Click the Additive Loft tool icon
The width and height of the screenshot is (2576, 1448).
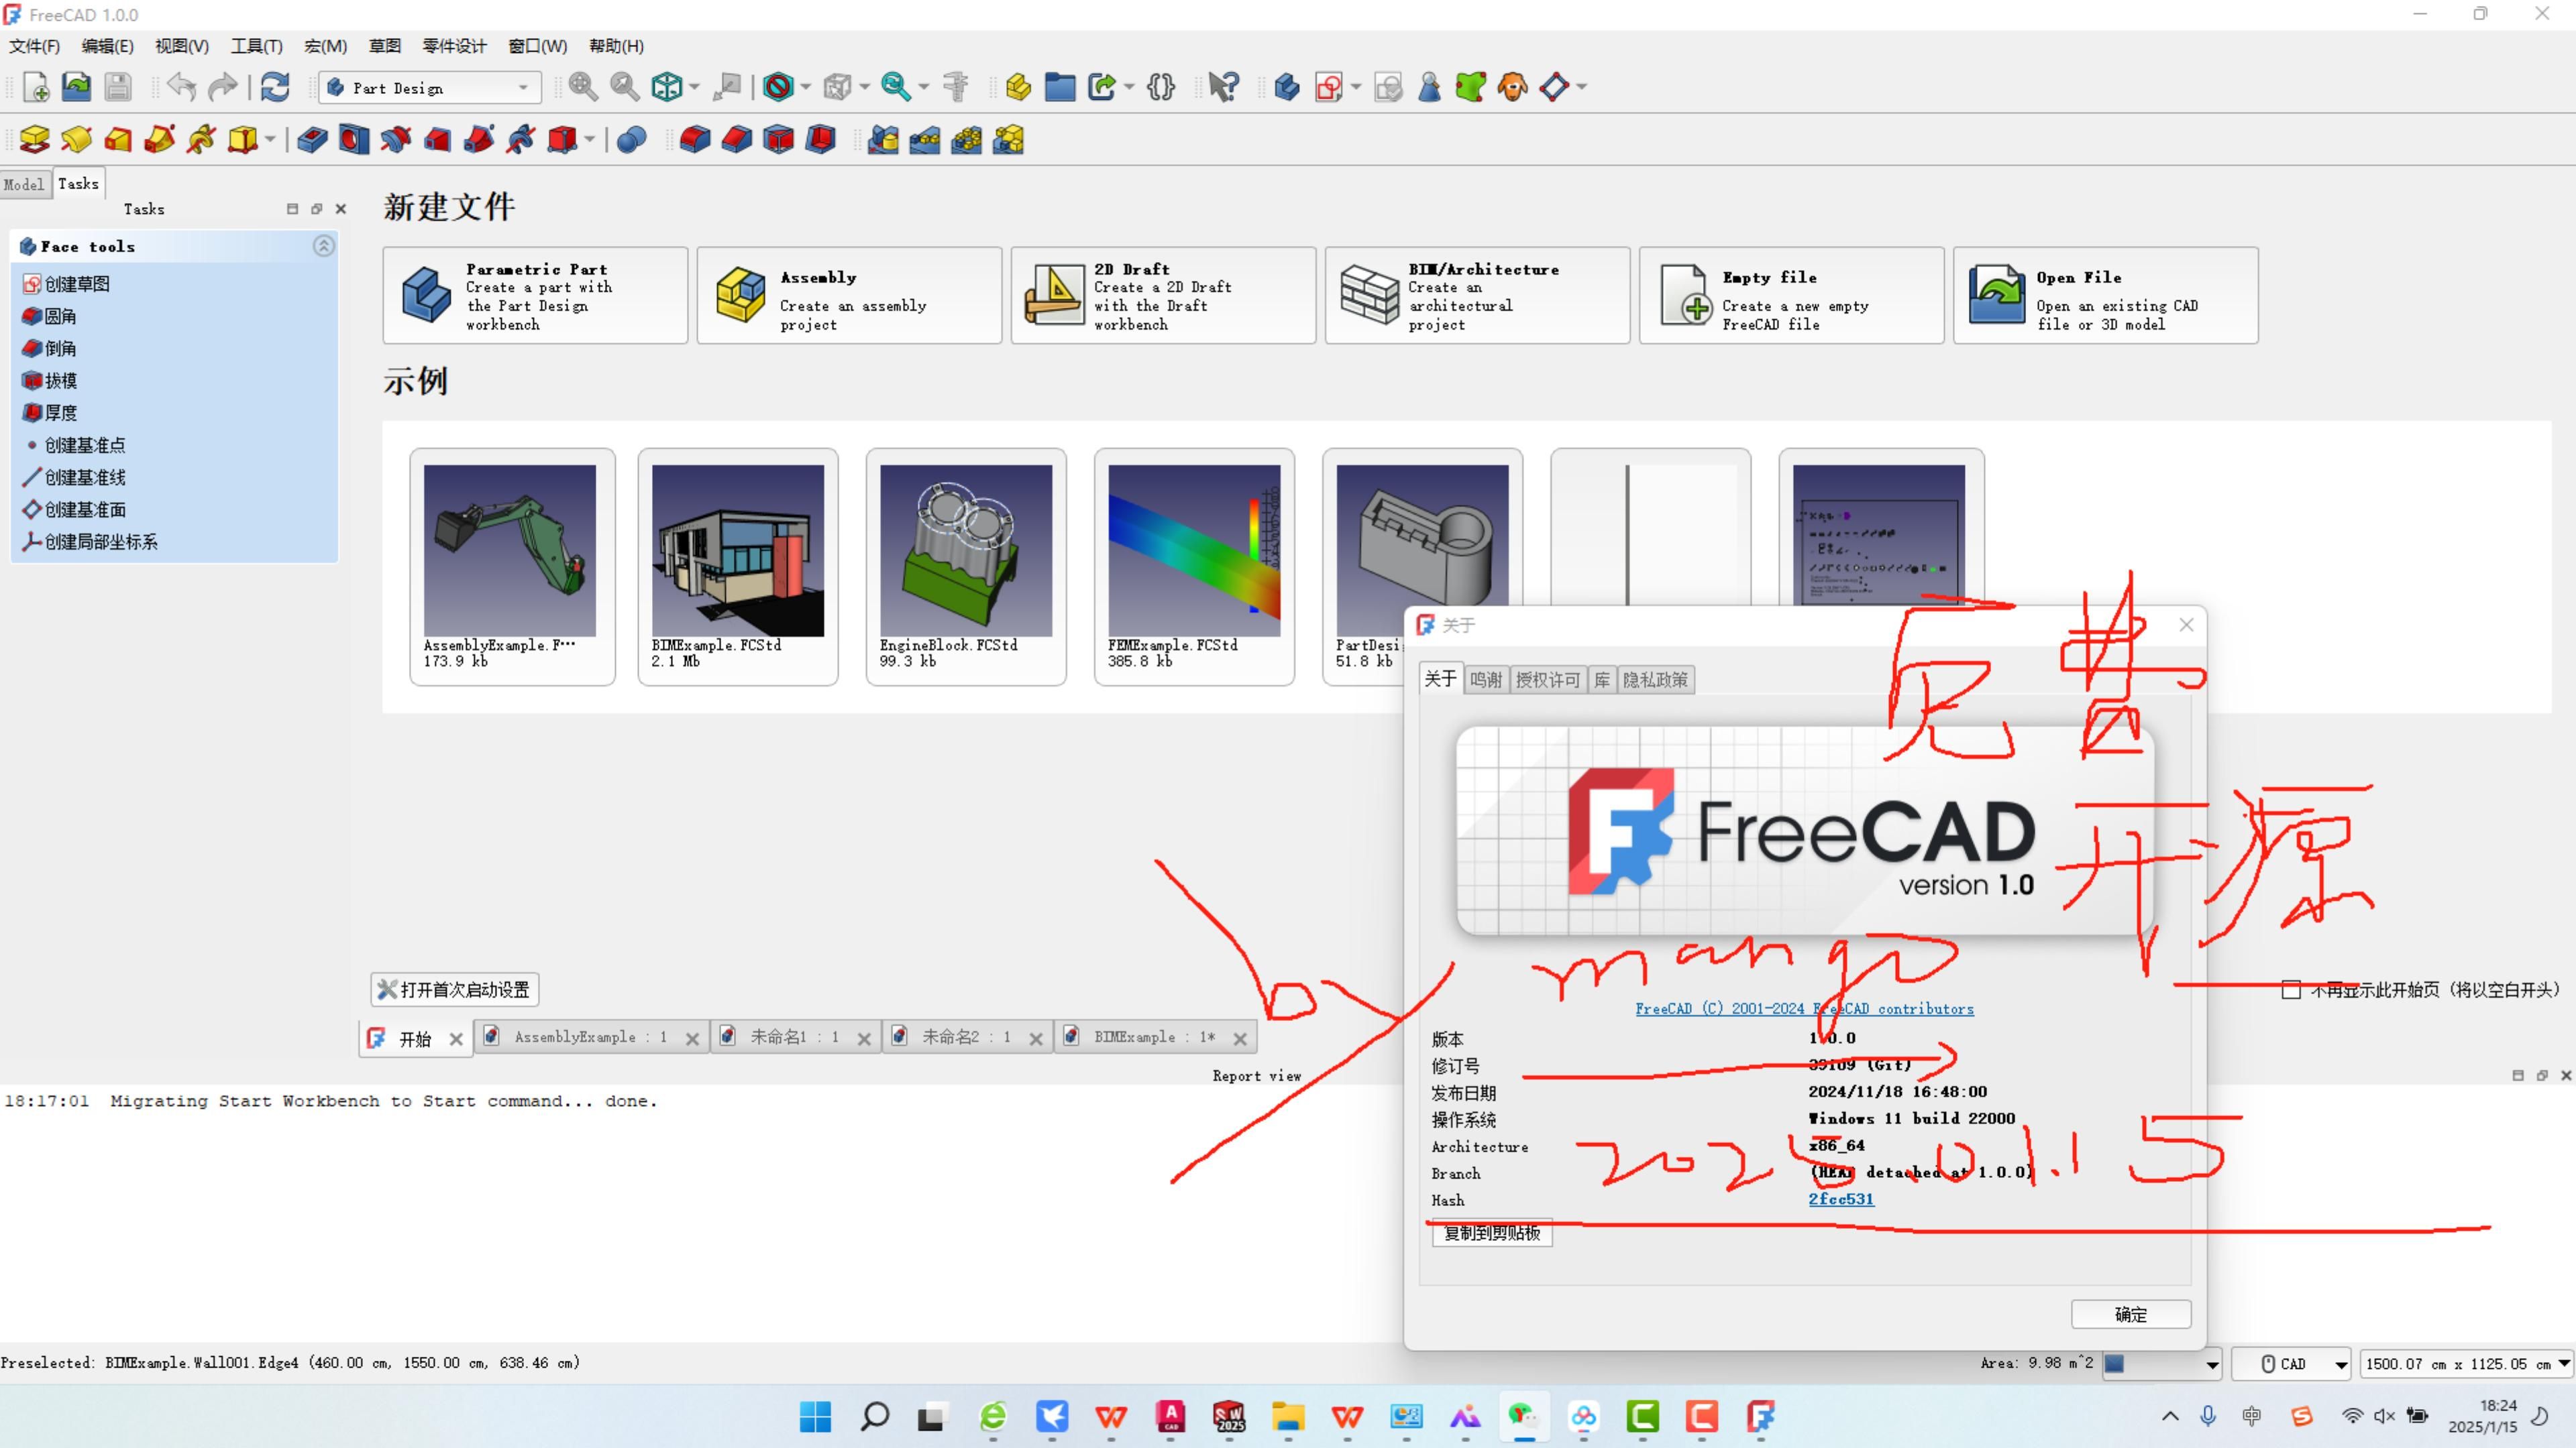118,140
